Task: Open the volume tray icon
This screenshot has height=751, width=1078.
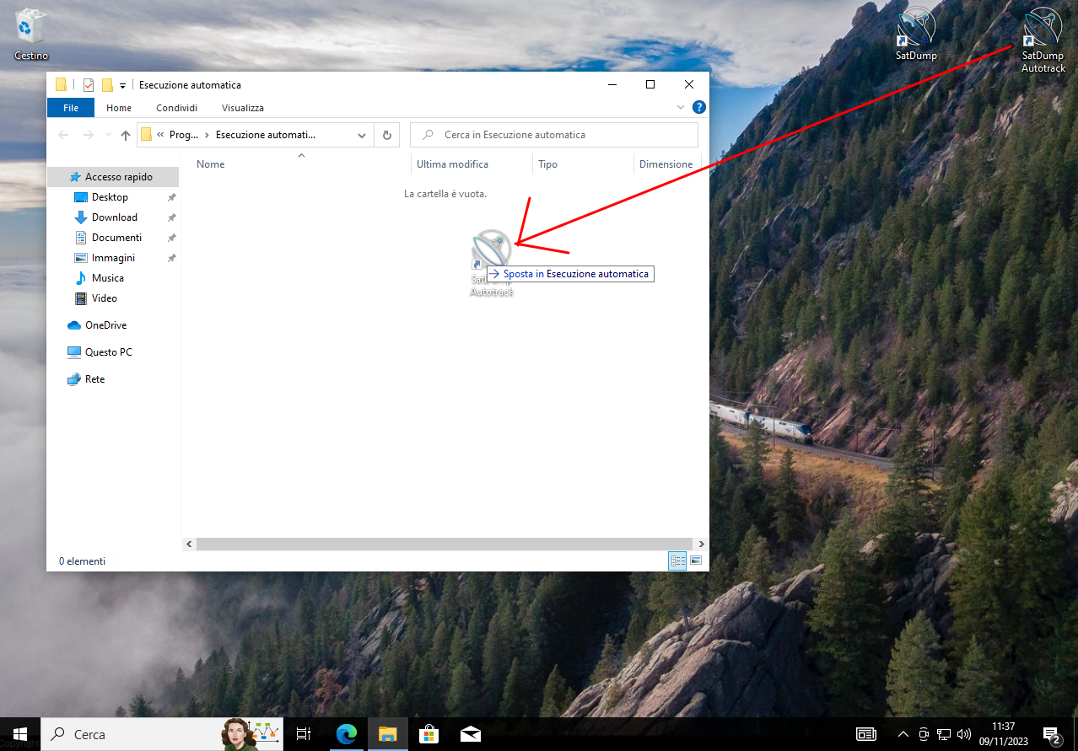Action: point(964,734)
